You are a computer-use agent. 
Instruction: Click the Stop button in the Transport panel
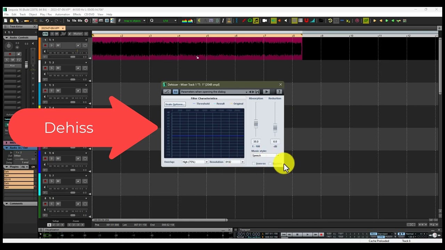(x=297, y=235)
